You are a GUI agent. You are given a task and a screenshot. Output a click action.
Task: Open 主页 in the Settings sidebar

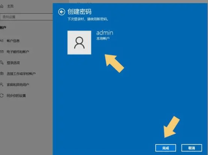(10, 6)
